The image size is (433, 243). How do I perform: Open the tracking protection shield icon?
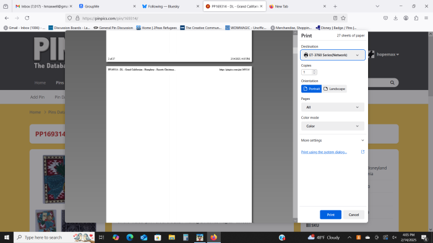tap(69, 18)
